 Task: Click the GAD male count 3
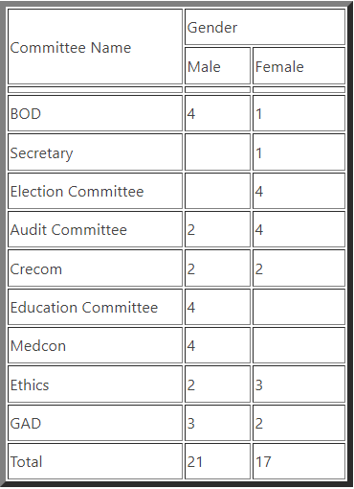pos(217,423)
